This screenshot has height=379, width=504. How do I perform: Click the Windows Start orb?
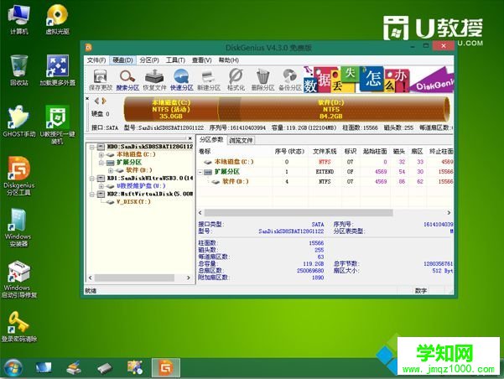pos(13,368)
